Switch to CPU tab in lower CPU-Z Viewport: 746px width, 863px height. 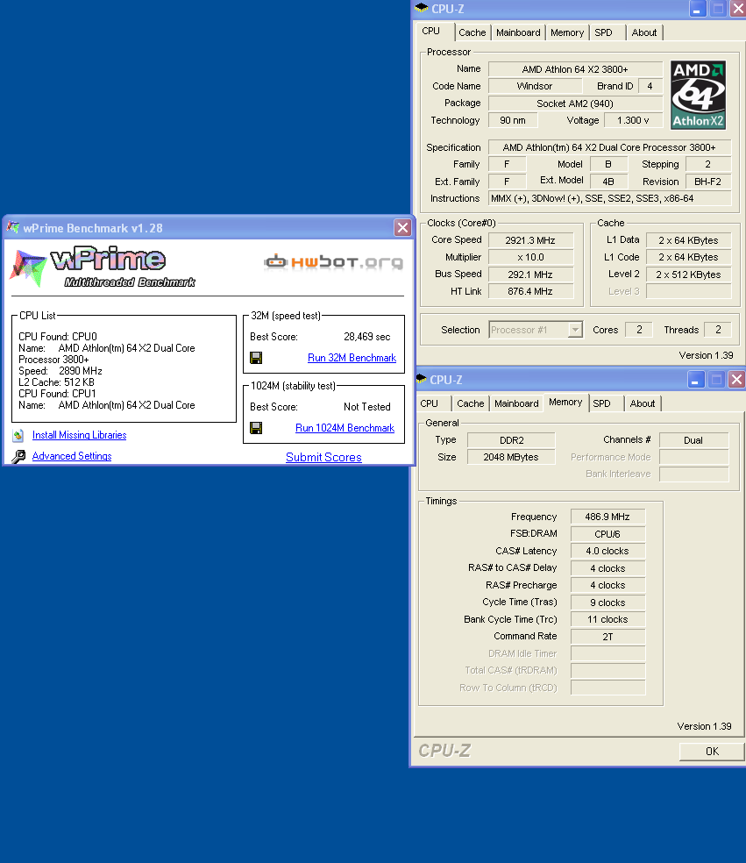pos(430,403)
